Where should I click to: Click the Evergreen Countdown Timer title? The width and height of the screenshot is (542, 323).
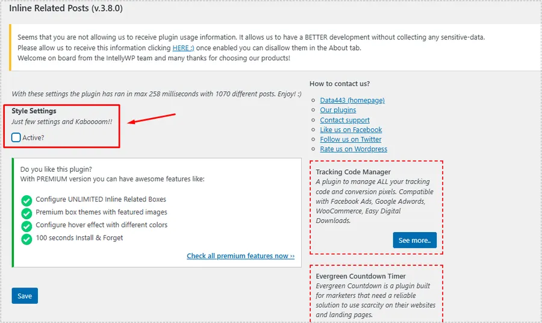361,276
